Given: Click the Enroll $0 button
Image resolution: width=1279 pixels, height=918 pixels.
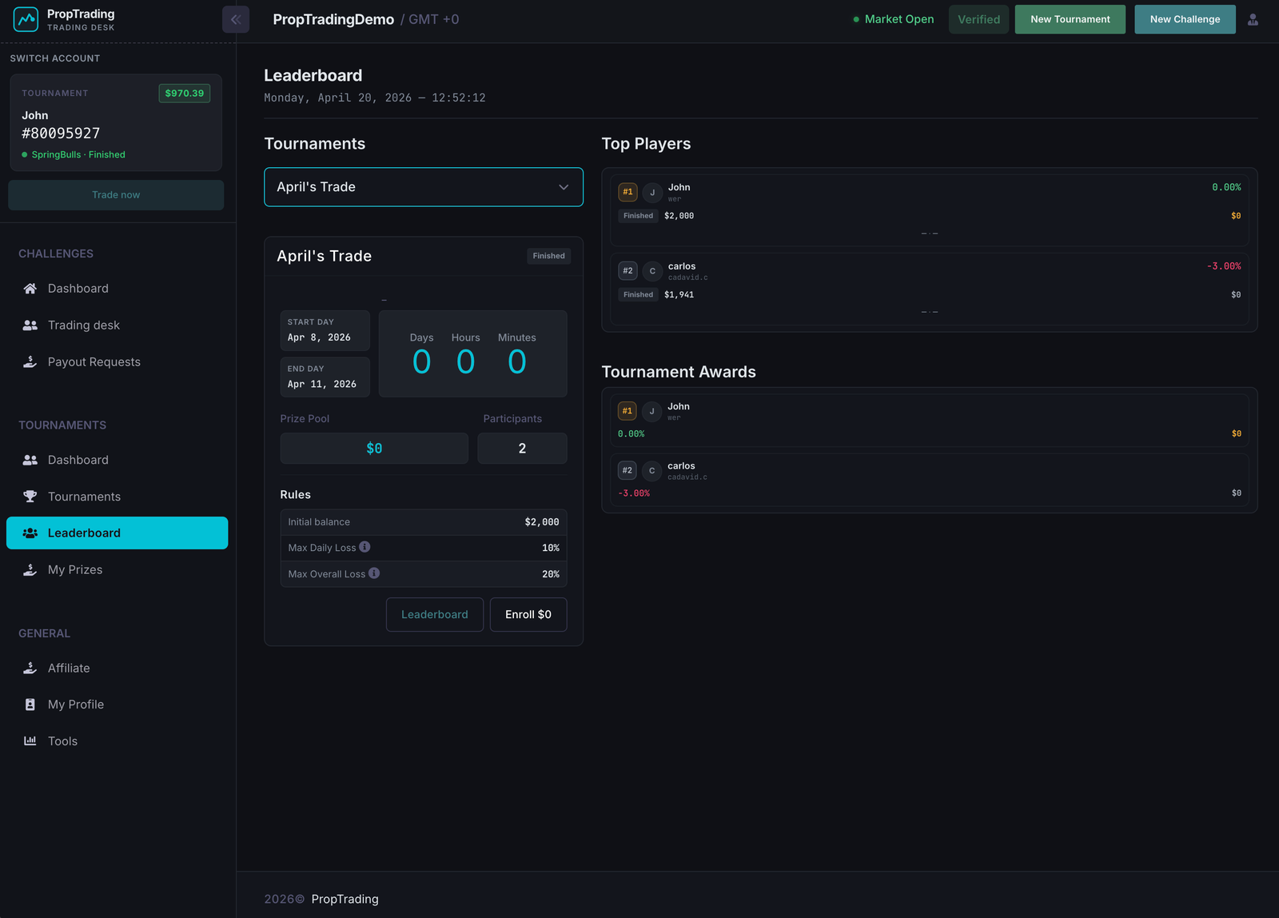Looking at the screenshot, I should 528,615.
